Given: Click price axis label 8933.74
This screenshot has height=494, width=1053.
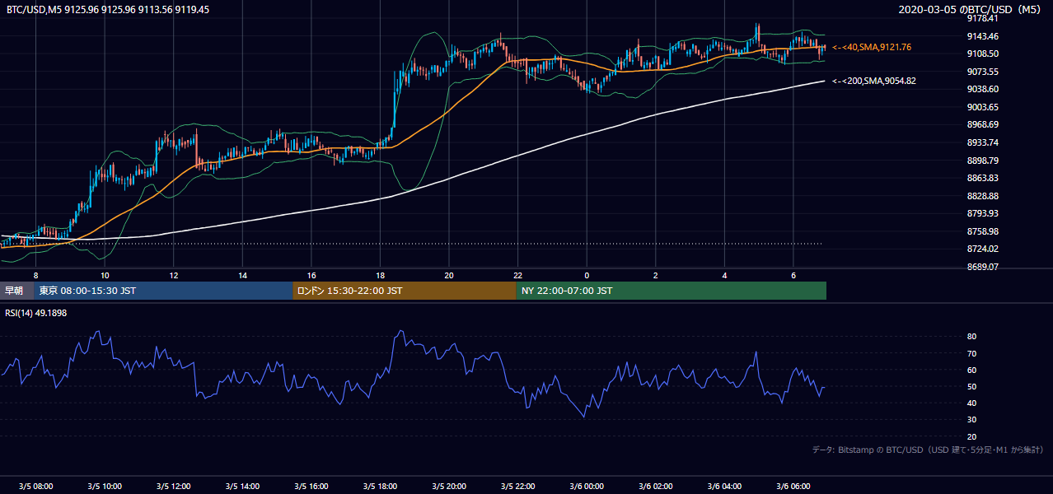Looking at the screenshot, I should pyautogui.click(x=982, y=142).
